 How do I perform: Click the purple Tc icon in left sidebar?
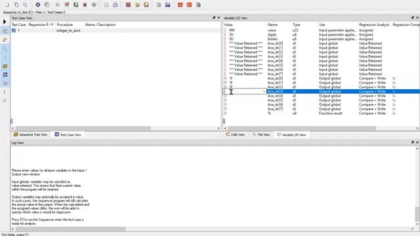5,75
